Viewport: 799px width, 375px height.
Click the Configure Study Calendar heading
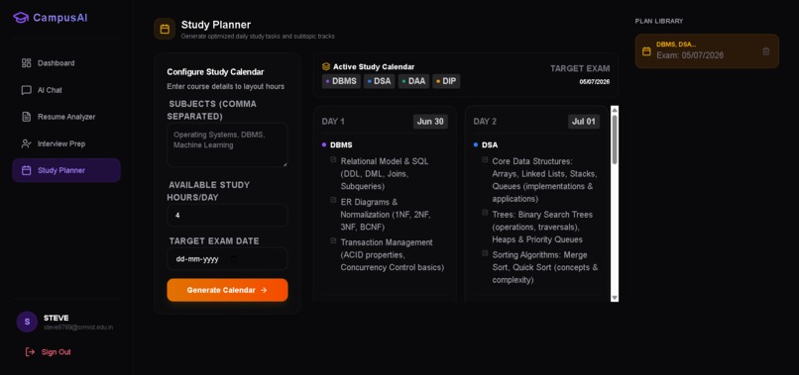[x=215, y=72]
